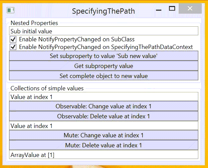The height and width of the screenshot is (168, 208).
Task: Click the SpecifyingThePath window title
Action: [103, 11]
